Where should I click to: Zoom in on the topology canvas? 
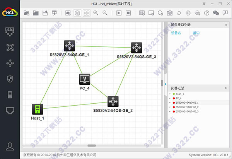click(96, 13)
